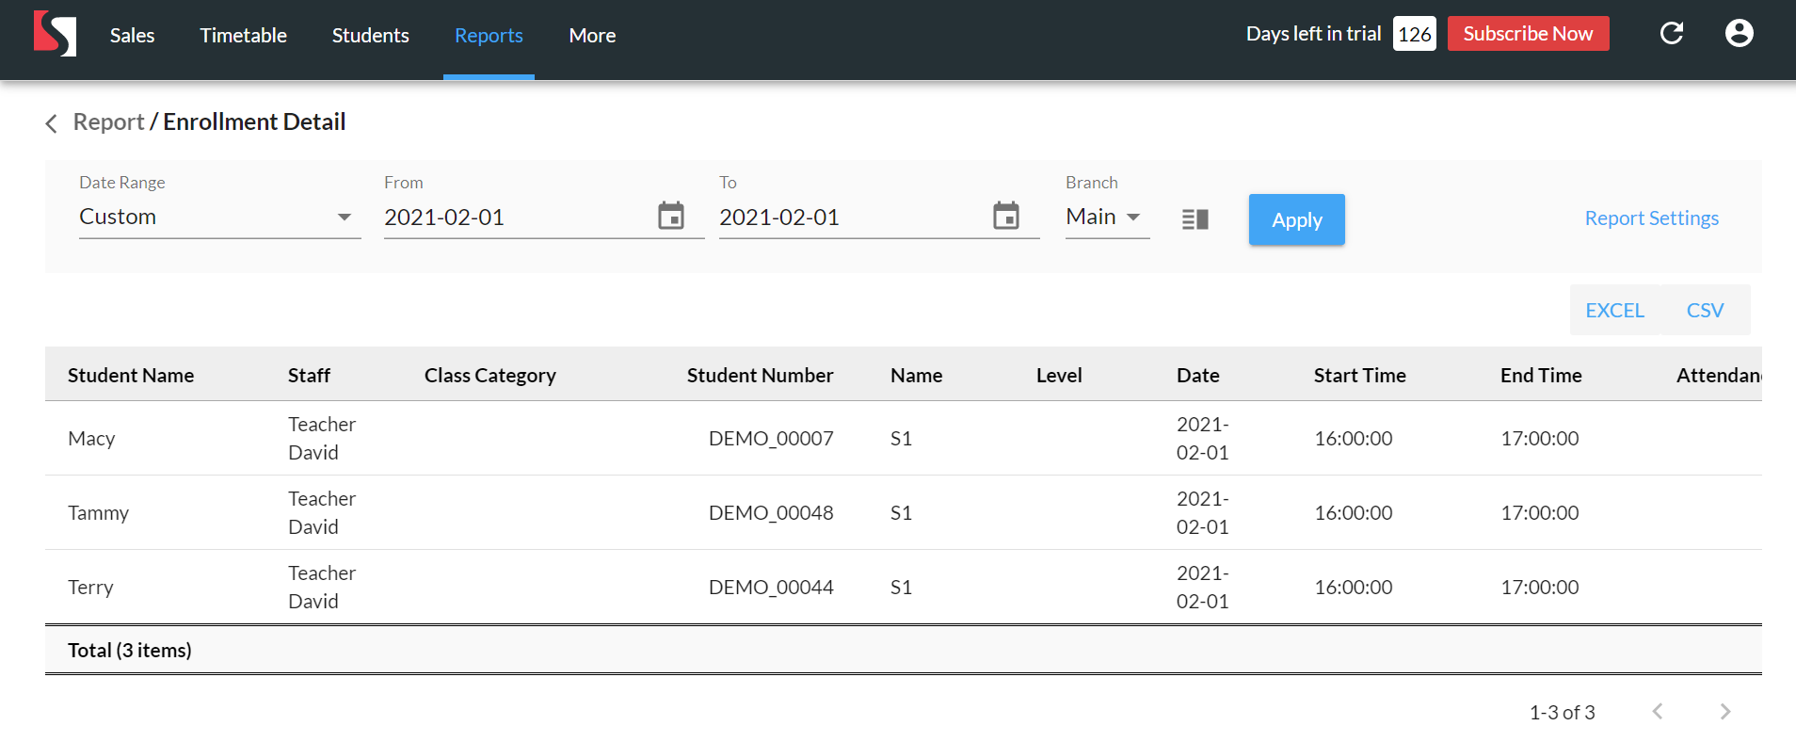Open the Reports tab

click(489, 36)
